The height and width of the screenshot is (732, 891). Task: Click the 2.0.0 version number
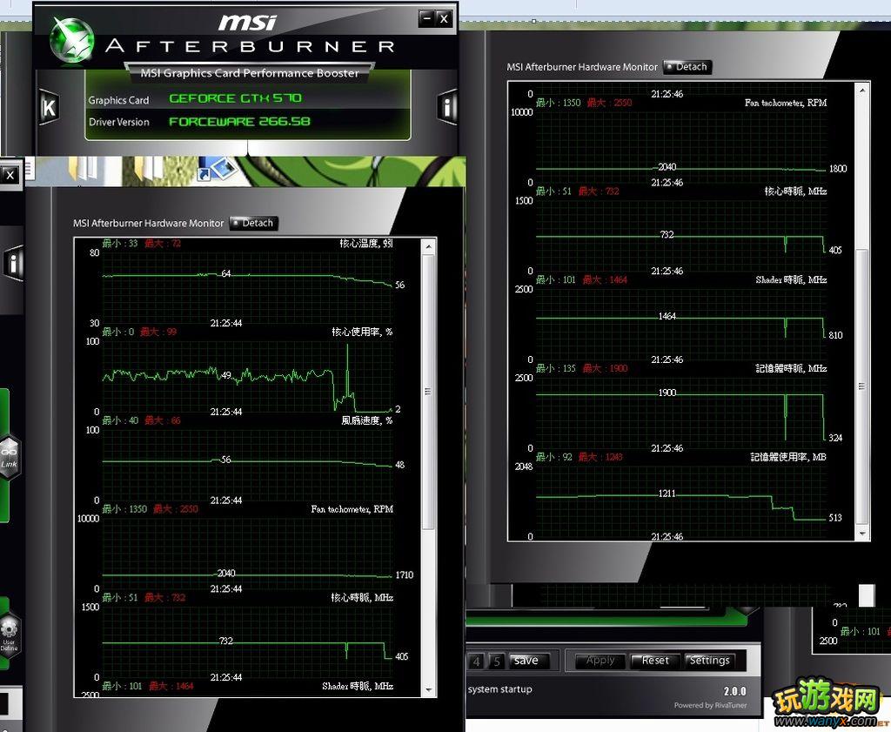[734, 692]
